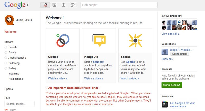Open the Home stream icon
This screenshot has height=111, width=205.
[45, 5]
